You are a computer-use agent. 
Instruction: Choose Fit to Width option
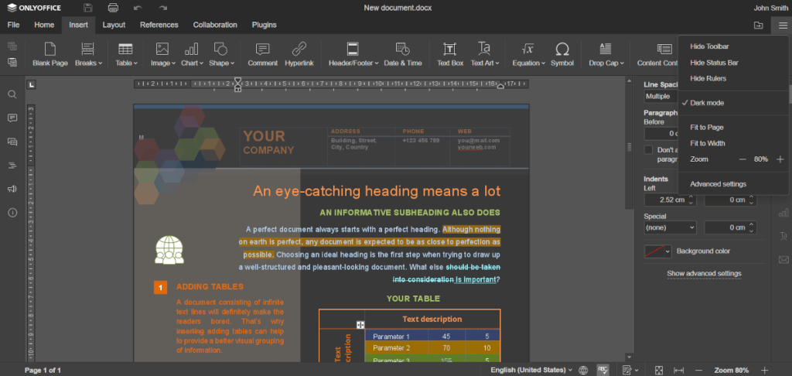tap(707, 143)
